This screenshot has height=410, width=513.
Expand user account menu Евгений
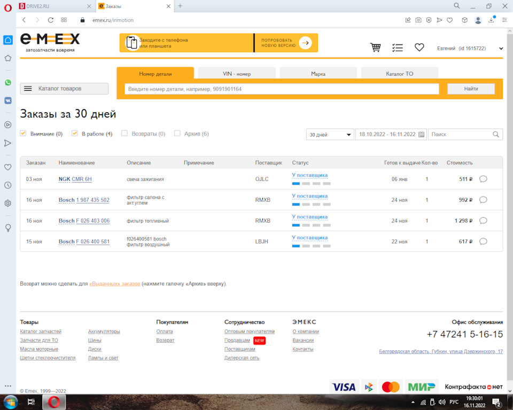point(501,49)
